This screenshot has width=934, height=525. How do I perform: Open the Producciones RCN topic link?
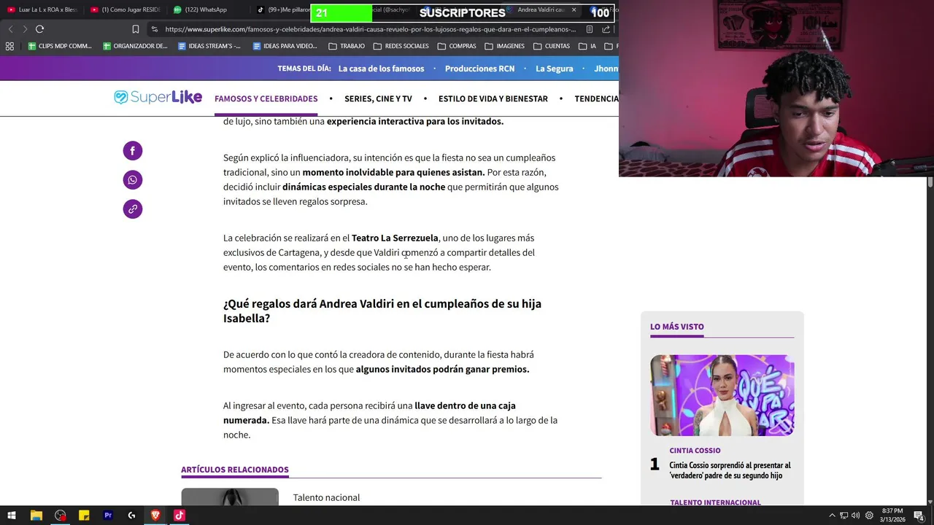(479, 69)
